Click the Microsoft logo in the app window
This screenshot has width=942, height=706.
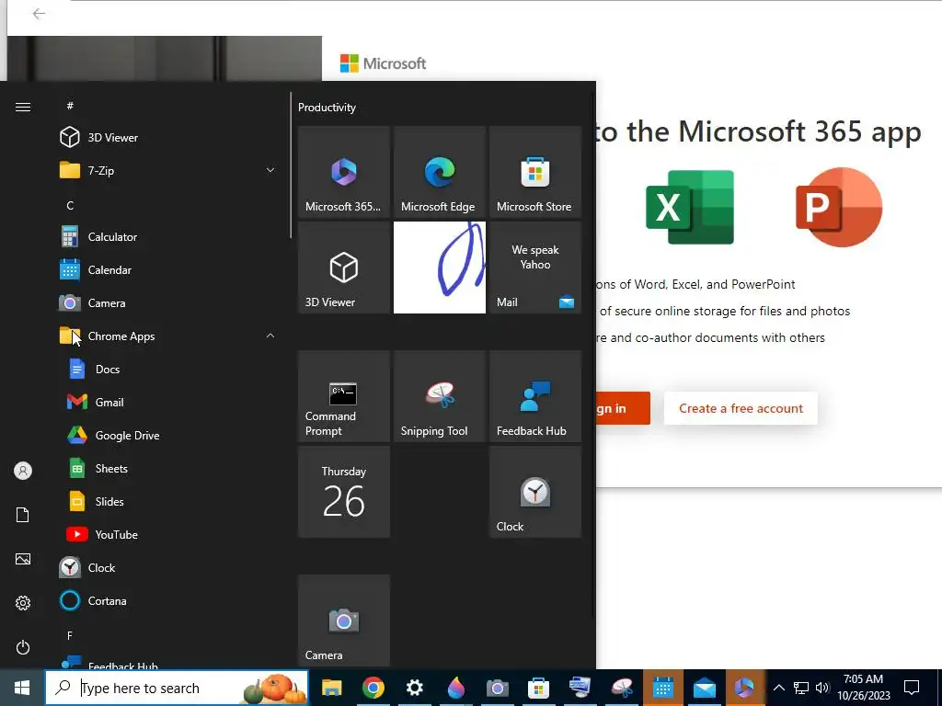pyautogui.click(x=384, y=63)
